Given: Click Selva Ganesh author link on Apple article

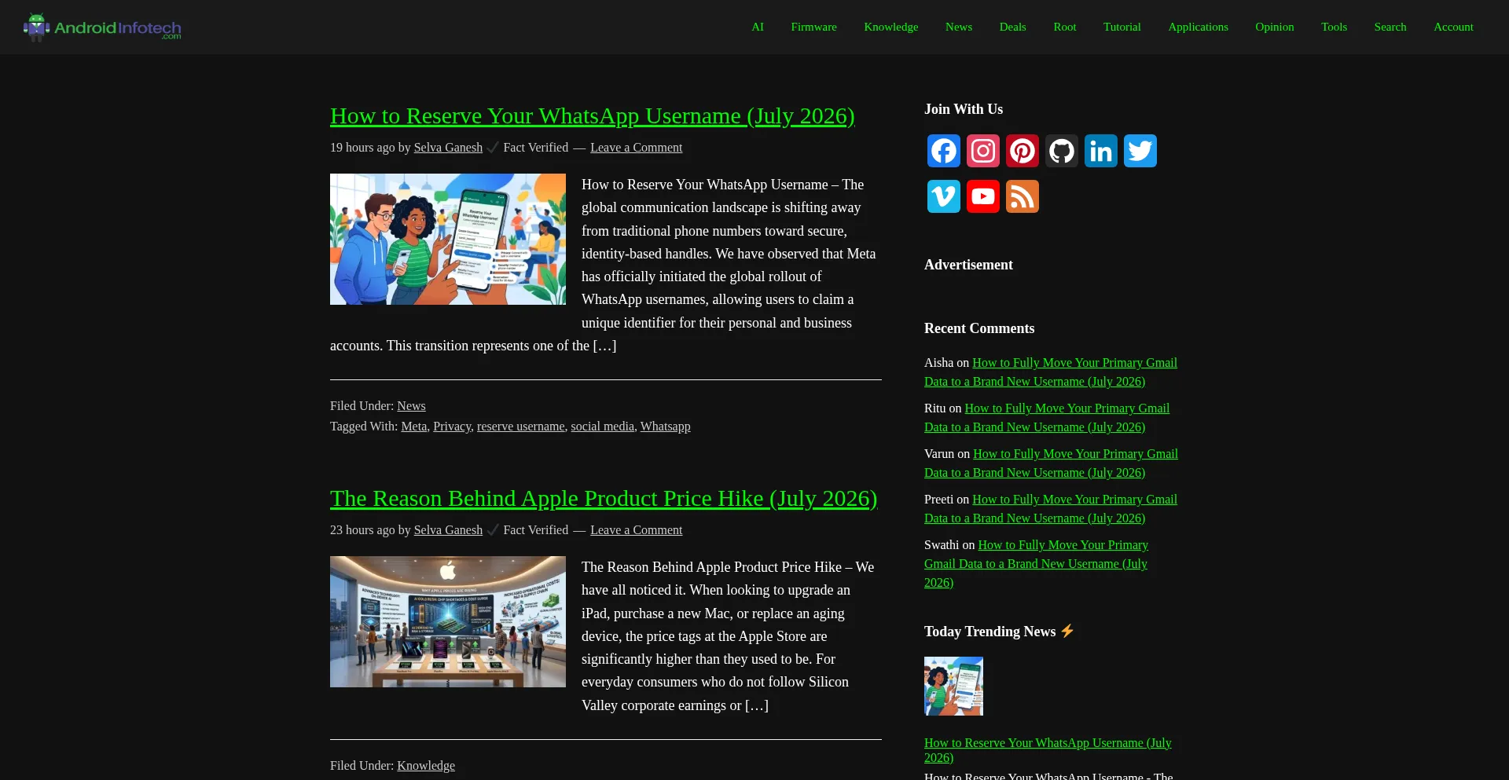Looking at the screenshot, I should (448, 530).
